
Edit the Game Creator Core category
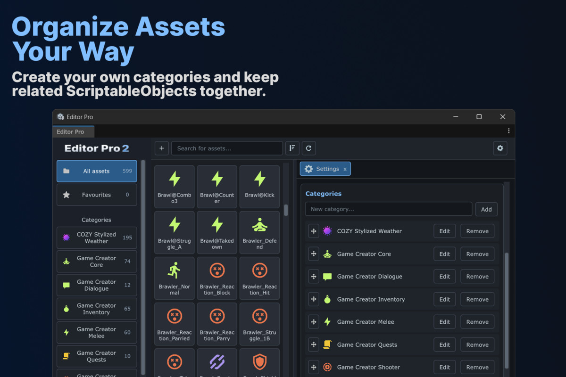[445, 254]
